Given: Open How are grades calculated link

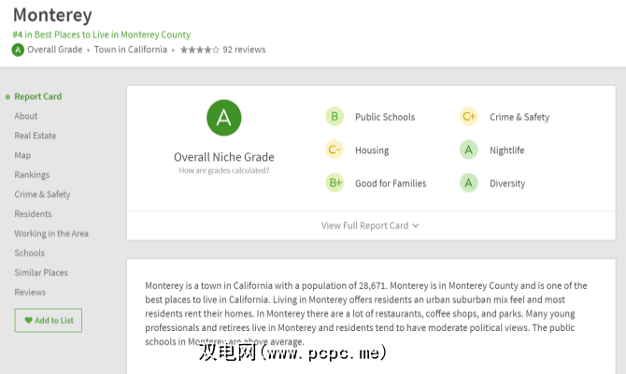Looking at the screenshot, I should pyautogui.click(x=224, y=171).
